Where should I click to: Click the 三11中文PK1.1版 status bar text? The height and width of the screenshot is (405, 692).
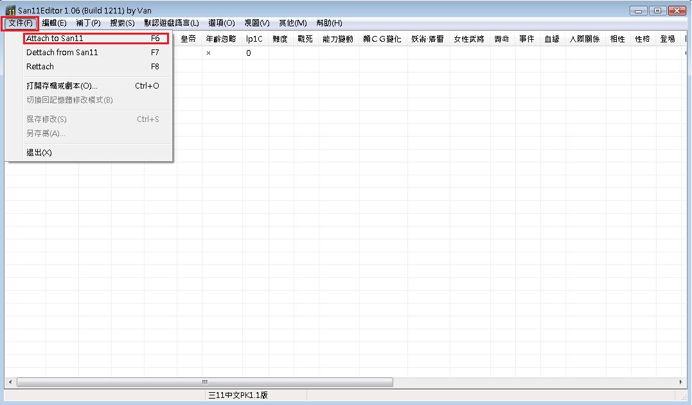pos(238,395)
